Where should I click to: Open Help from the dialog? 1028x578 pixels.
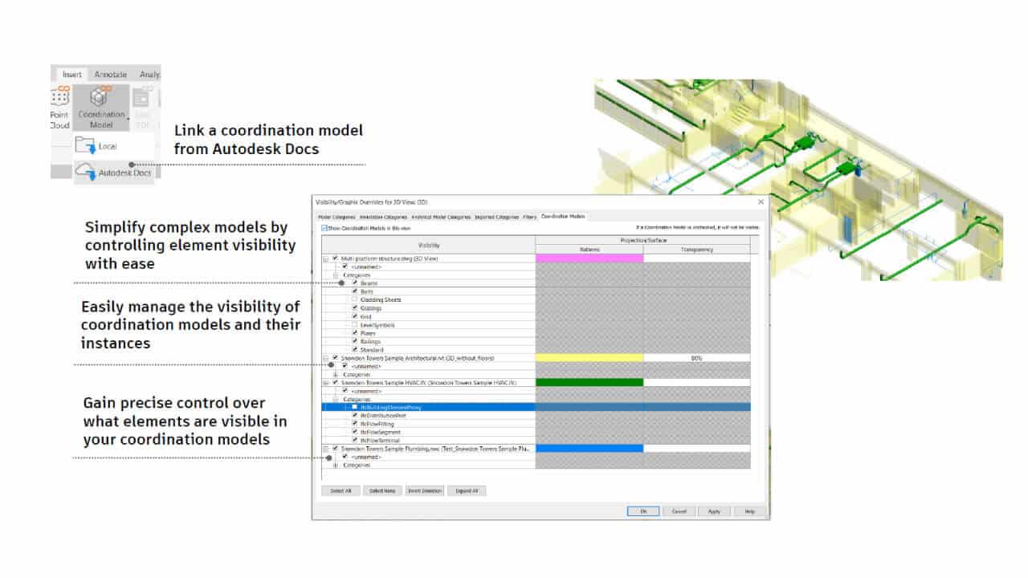[x=749, y=511]
